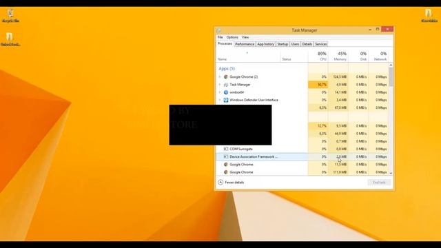Click the 3,4 MB Windows Defender memory cell
Screen dimensions: 441x248
[338, 100]
